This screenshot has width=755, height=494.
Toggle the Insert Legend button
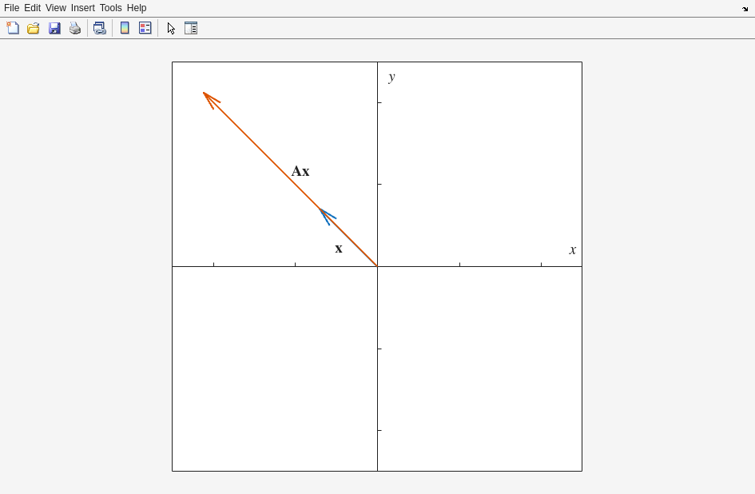tap(145, 28)
